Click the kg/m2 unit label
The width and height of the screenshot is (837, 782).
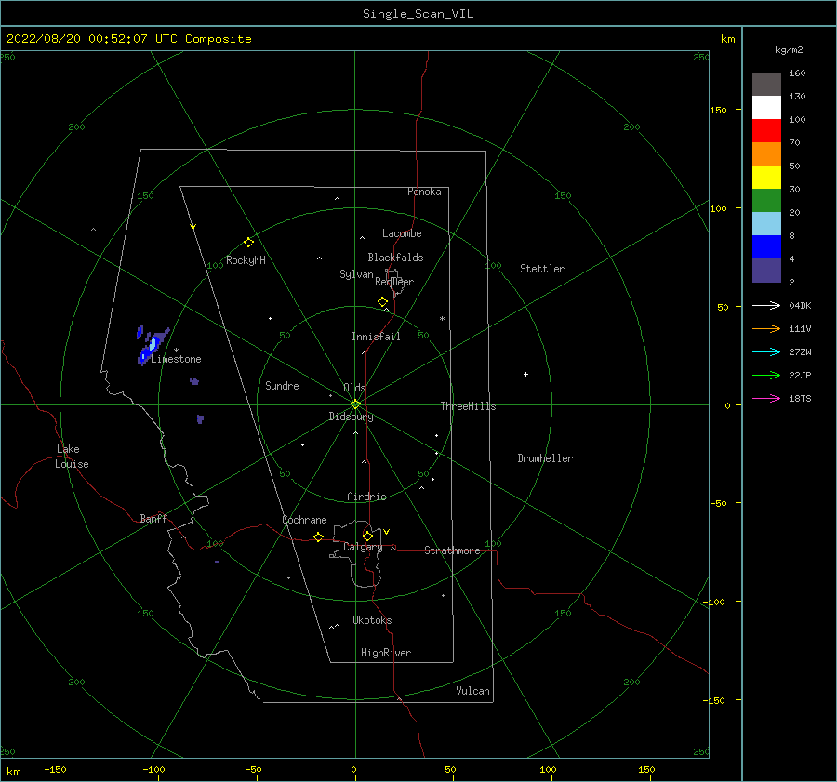789,50
